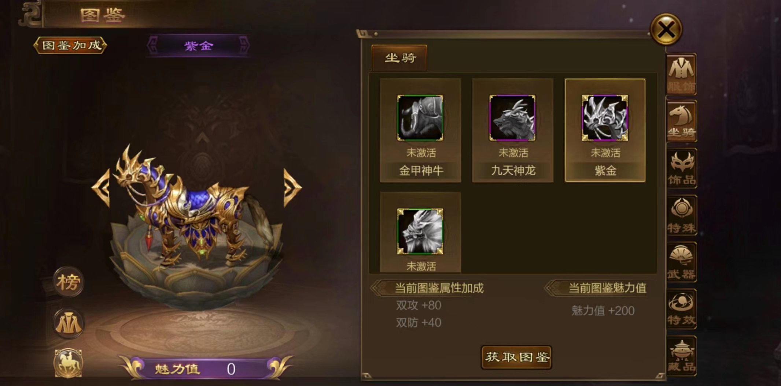Select the partially hidden fourth mount card
This screenshot has height=386, width=781.
(420, 232)
